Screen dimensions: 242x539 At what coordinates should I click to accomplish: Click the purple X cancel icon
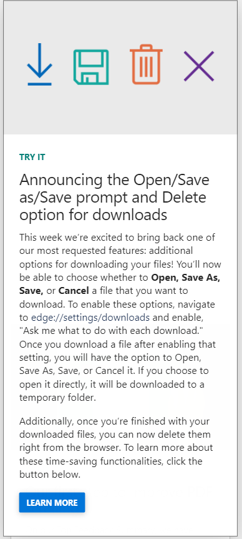pos(199,66)
